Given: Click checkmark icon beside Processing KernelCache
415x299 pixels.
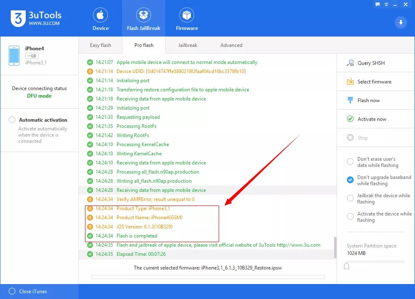Looking at the screenshot, I should click(90, 145).
